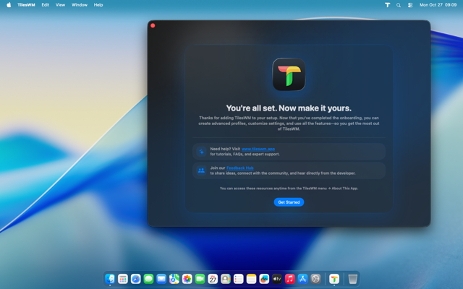The height and width of the screenshot is (289, 463).
Task: Open the Music app in the Dock
Action: tap(289, 279)
